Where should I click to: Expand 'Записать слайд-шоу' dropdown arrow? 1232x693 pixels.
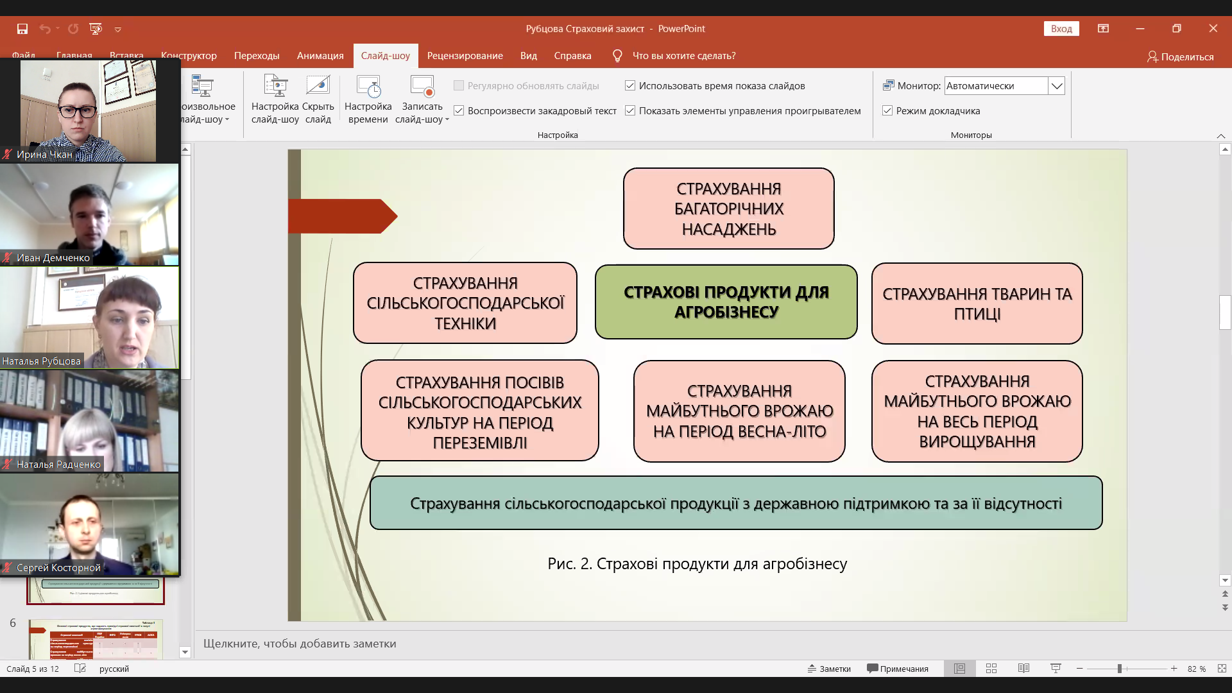tap(447, 119)
